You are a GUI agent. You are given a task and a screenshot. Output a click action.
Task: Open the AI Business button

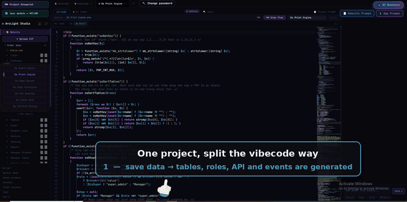click(x=388, y=5)
